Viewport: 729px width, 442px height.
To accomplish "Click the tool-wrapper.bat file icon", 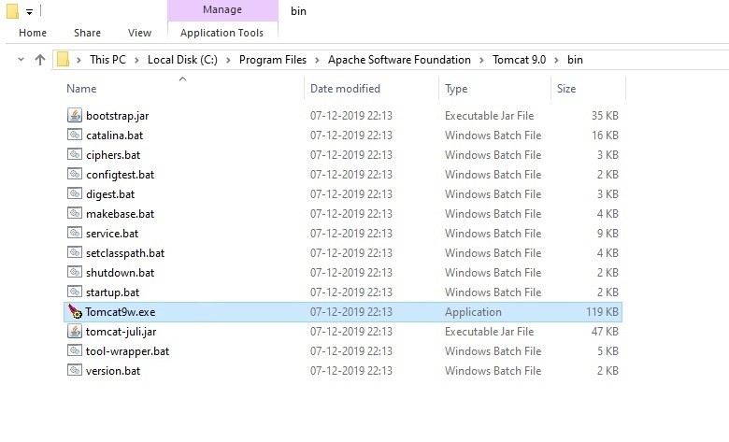I will pos(75,350).
